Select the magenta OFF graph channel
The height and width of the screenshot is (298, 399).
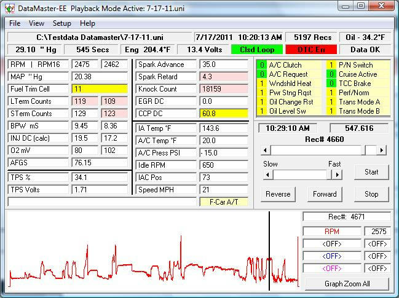(x=331, y=269)
